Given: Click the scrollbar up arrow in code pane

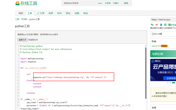Looking at the screenshot, I should coord(146,46).
